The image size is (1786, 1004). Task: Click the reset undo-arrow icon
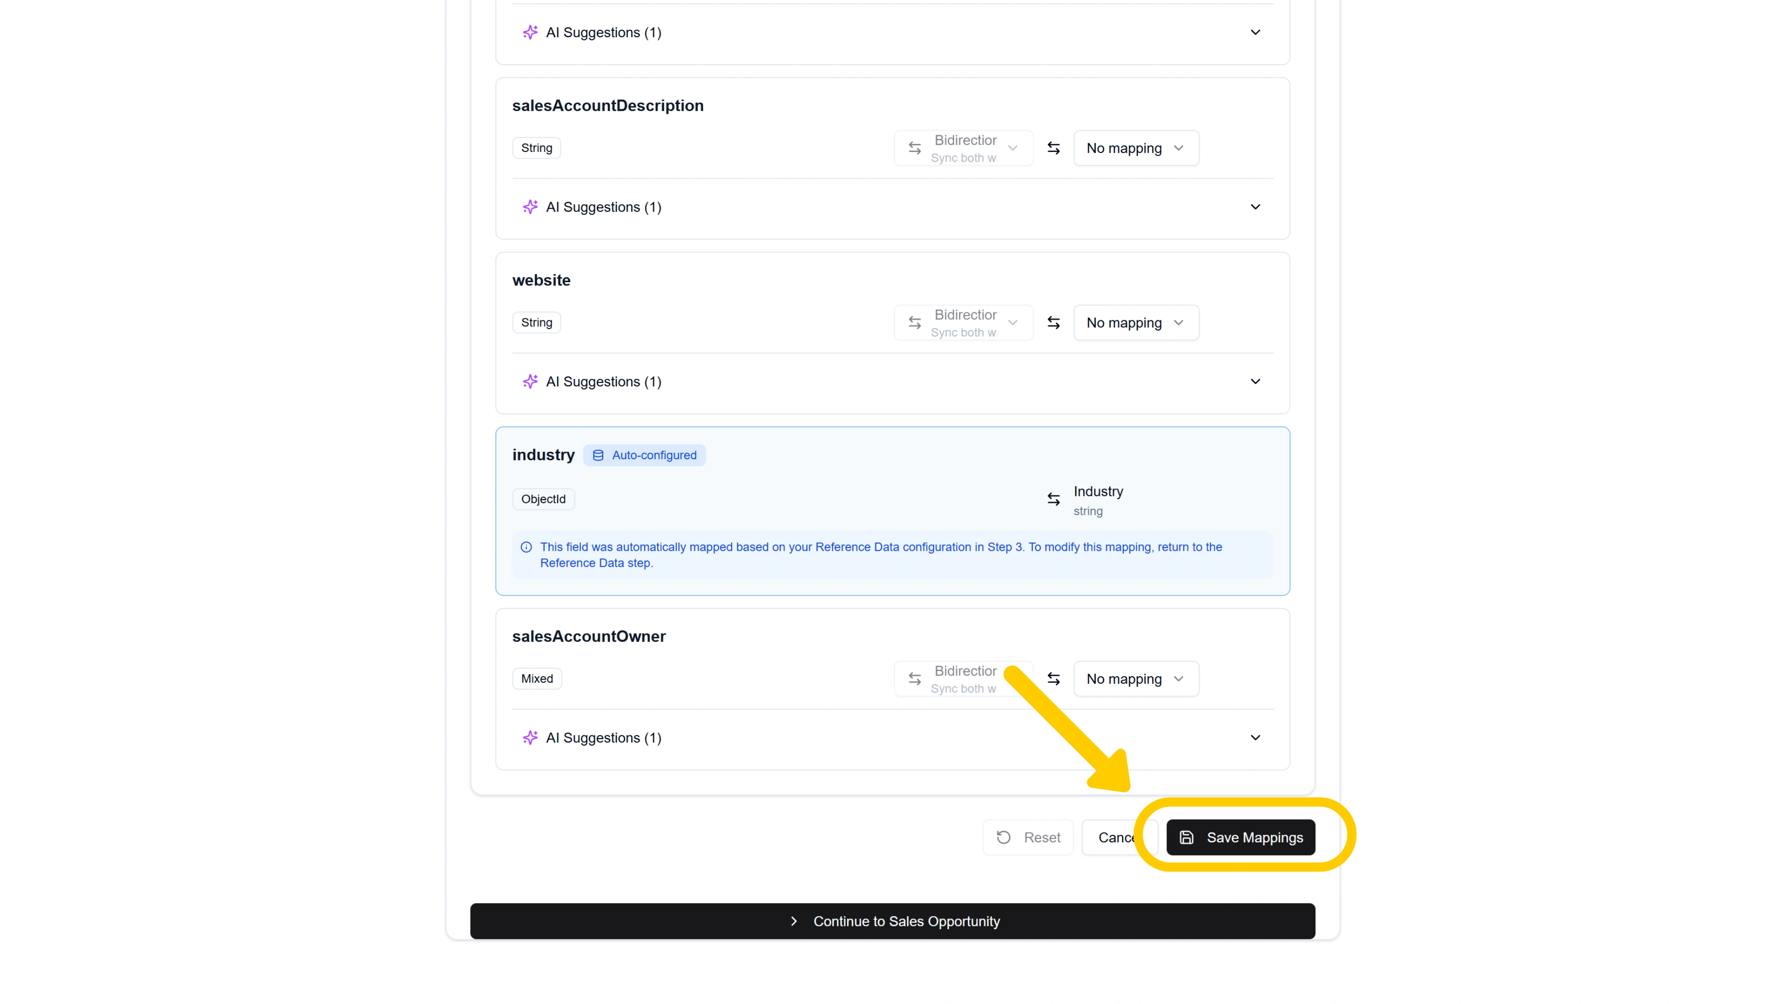coord(1003,837)
